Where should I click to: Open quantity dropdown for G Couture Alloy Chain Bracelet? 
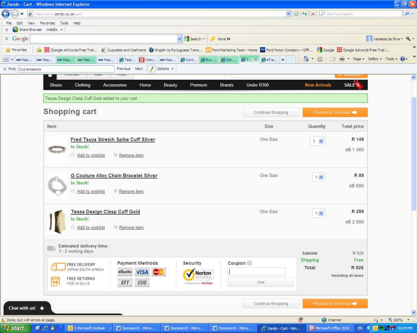(318, 177)
